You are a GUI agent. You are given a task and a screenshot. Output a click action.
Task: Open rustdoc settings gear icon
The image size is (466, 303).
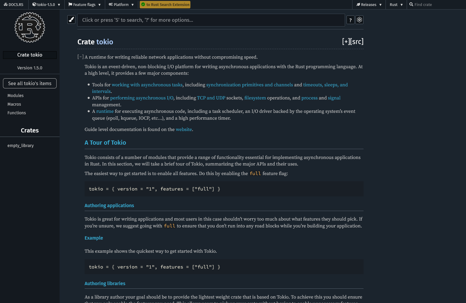click(360, 20)
